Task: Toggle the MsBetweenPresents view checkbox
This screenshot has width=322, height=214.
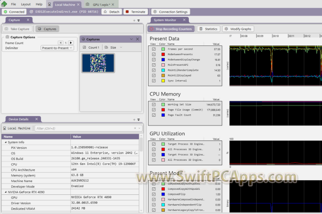Action: [x=154, y=54]
